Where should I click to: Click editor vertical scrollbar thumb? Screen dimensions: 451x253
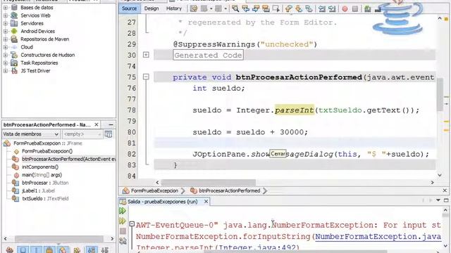pyautogui.click(x=440, y=95)
